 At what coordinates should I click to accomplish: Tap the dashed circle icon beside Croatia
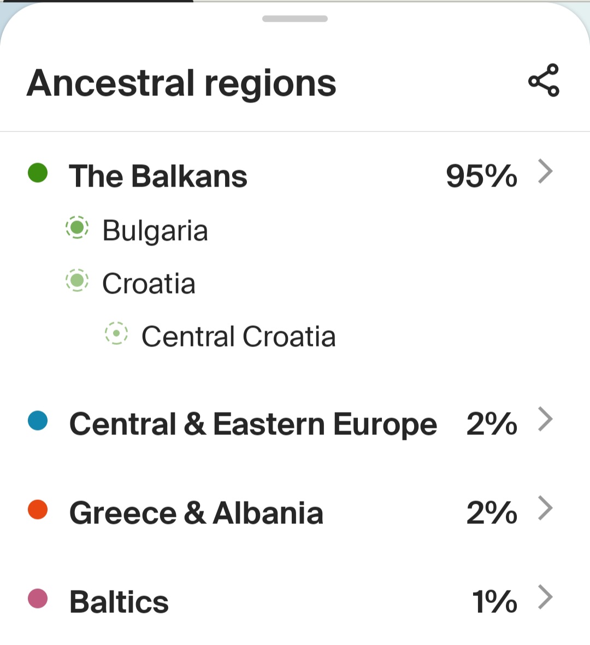pos(77,280)
